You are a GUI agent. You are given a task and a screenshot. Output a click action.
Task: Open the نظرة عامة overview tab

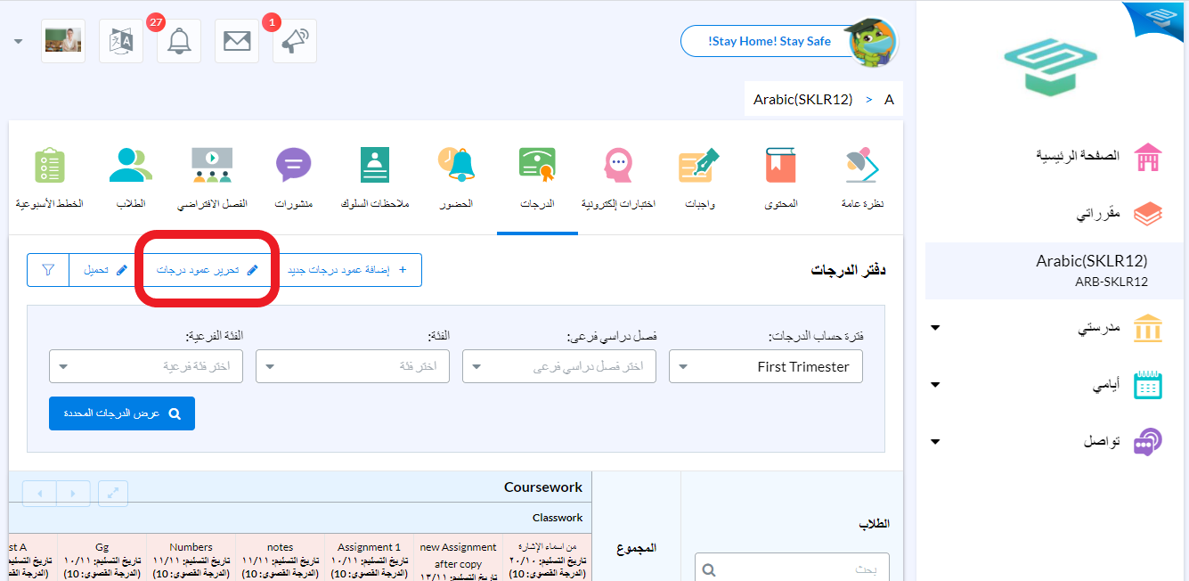(x=862, y=178)
